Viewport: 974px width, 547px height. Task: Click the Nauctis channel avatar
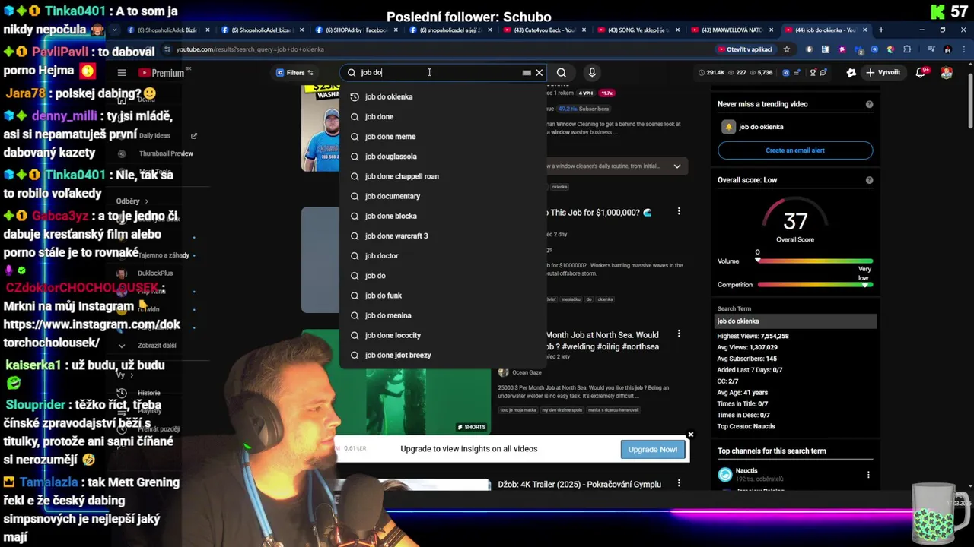pos(725,475)
